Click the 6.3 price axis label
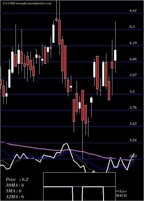Image resolution: width=144 pixels, height=201 pixels. coord(132,27)
